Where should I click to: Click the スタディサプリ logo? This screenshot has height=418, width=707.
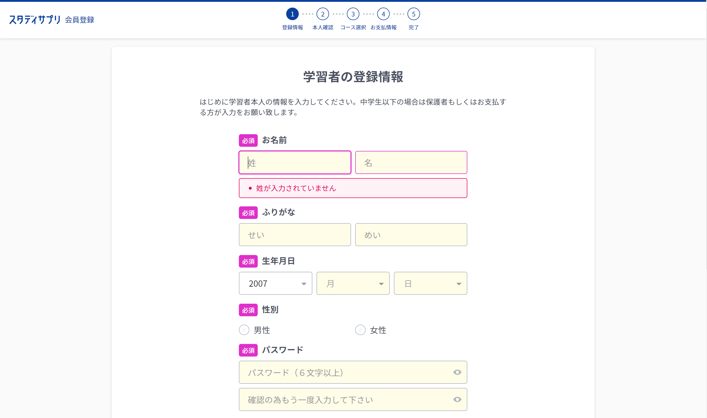(x=35, y=19)
